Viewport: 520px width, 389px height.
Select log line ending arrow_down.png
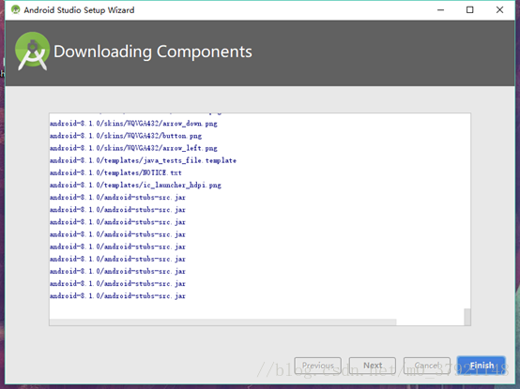[x=133, y=124]
